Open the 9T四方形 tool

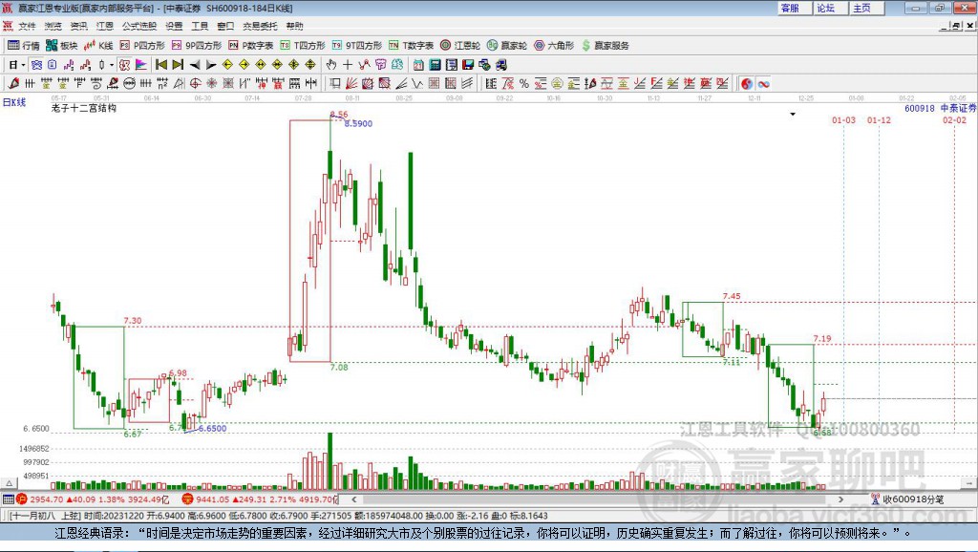357,46
